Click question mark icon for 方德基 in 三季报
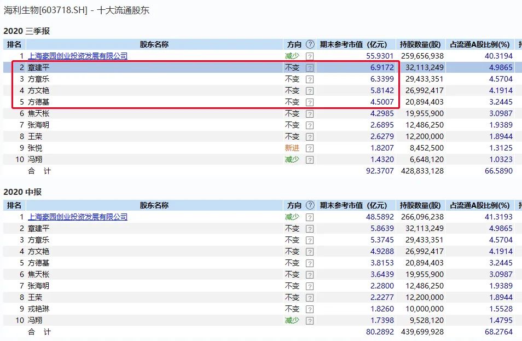 310,102
